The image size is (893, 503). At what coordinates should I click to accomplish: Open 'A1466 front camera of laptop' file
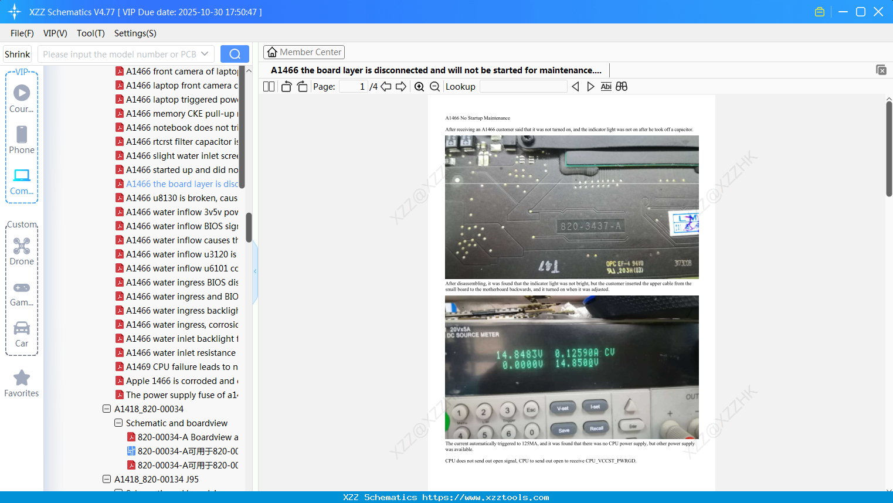pyautogui.click(x=182, y=72)
